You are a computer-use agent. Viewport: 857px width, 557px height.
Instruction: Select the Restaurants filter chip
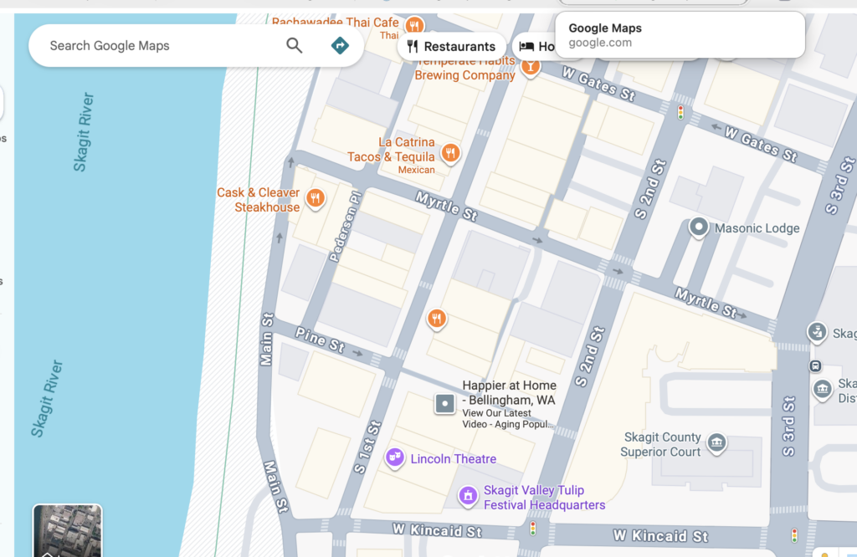click(451, 47)
